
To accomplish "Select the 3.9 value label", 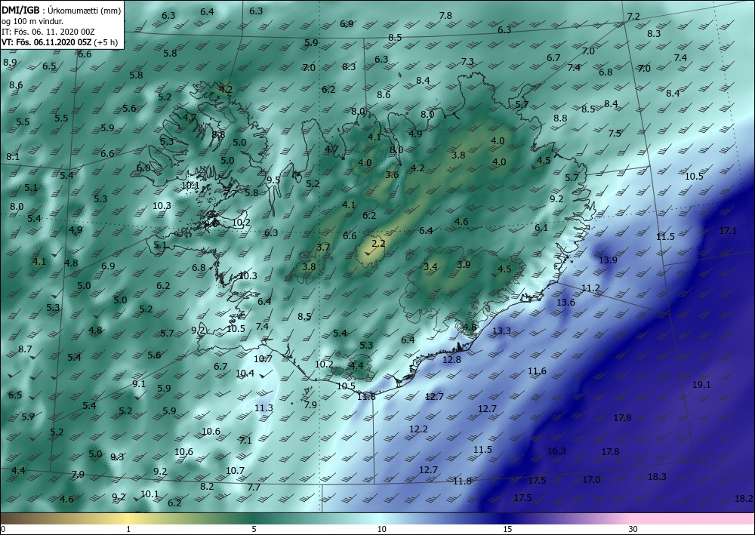I will click(464, 264).
